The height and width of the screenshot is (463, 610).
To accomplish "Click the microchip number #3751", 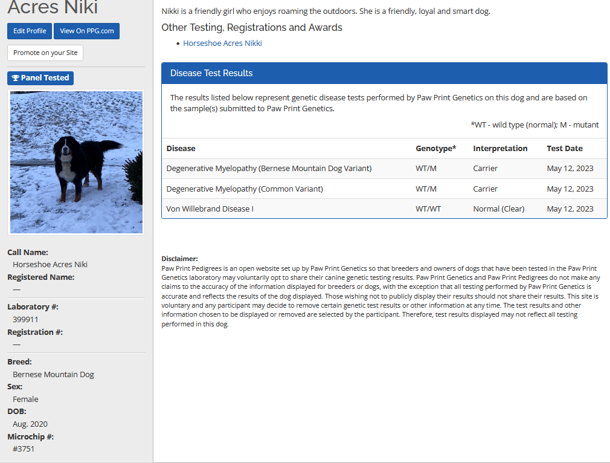I will point(24,448).
